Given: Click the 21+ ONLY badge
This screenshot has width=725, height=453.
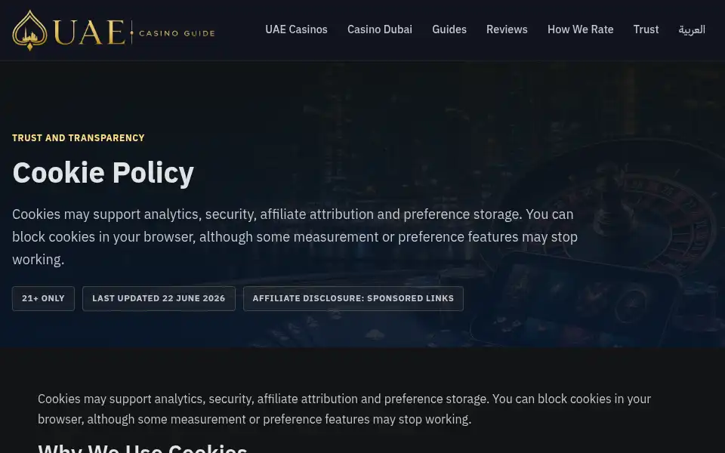Looking at the screenshot, I should pos(44,299).
